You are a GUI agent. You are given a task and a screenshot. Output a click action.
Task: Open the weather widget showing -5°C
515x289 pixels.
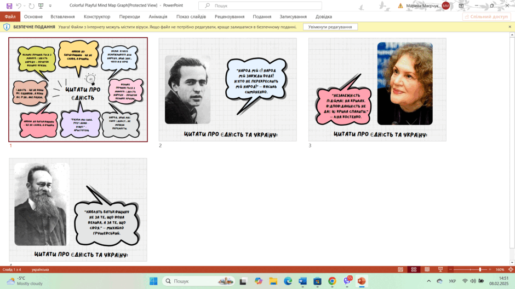25,281
